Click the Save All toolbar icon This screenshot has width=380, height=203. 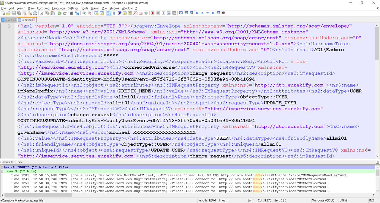[19, 13]
